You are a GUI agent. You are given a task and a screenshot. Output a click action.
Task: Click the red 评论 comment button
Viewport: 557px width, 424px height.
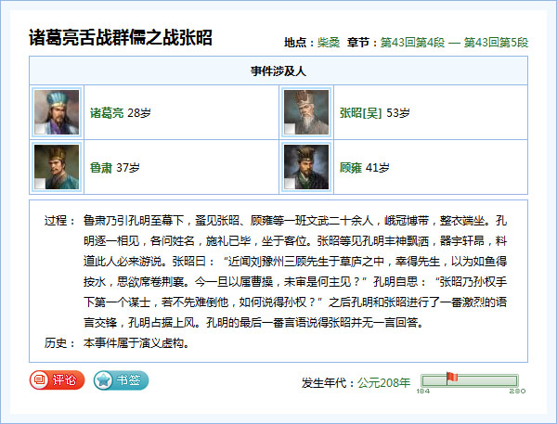(58, 379)
